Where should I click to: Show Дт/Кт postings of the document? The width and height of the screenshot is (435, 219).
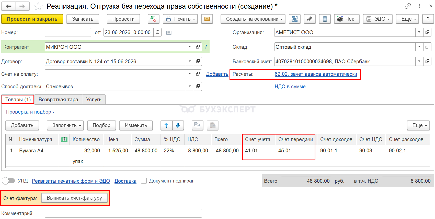coord(154,19)
